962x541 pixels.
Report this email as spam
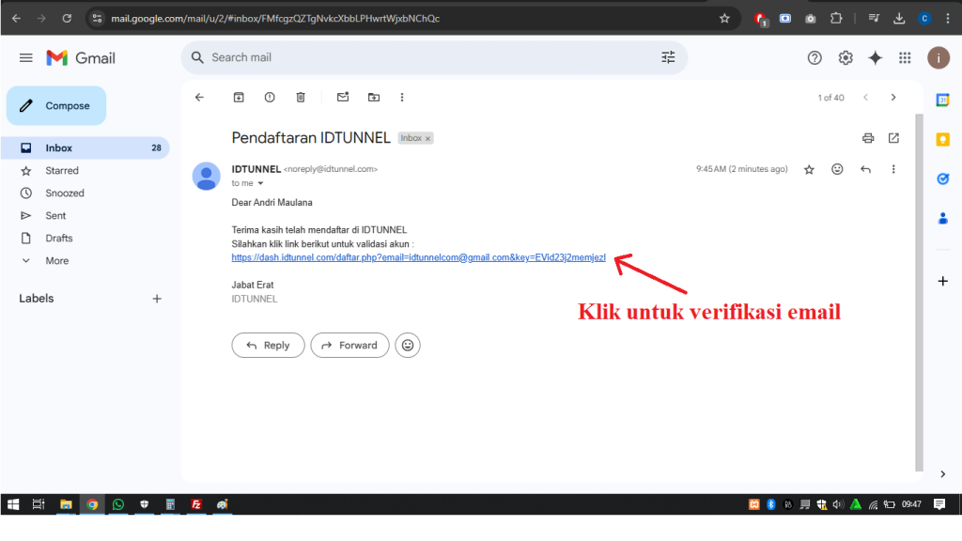[270, 98]
